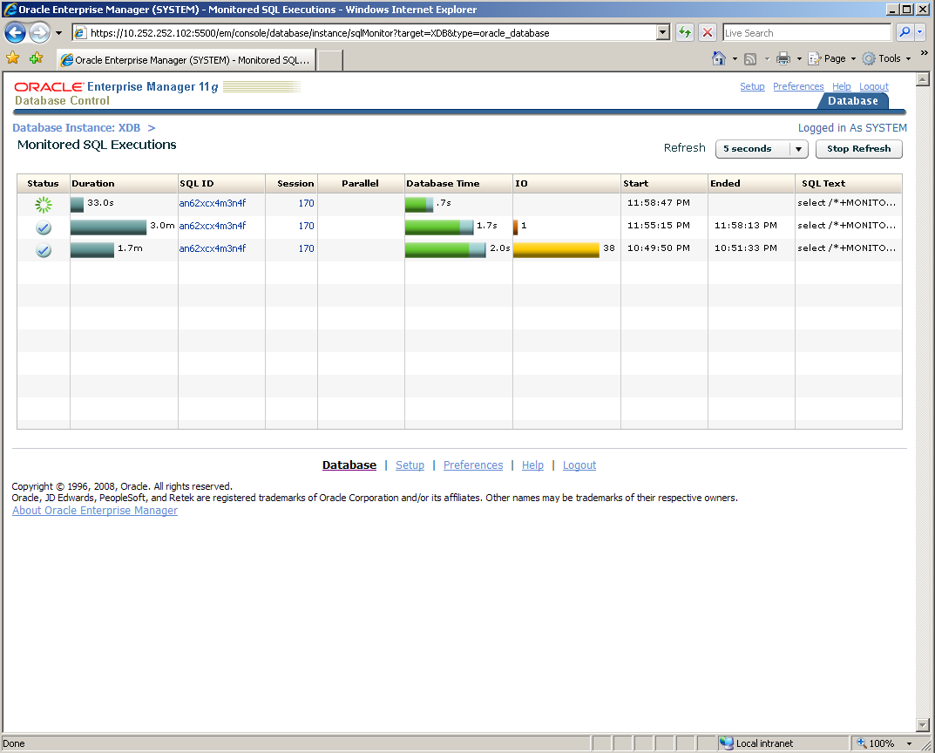Screen dimensions: 935x753
Task: Open the search provider dropdown arrow
Action: 919,33
